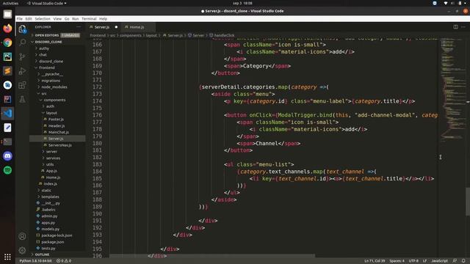Open Footer.js in the explorer
The width and height of the screenshot is (470, 264).
(56, 120)
